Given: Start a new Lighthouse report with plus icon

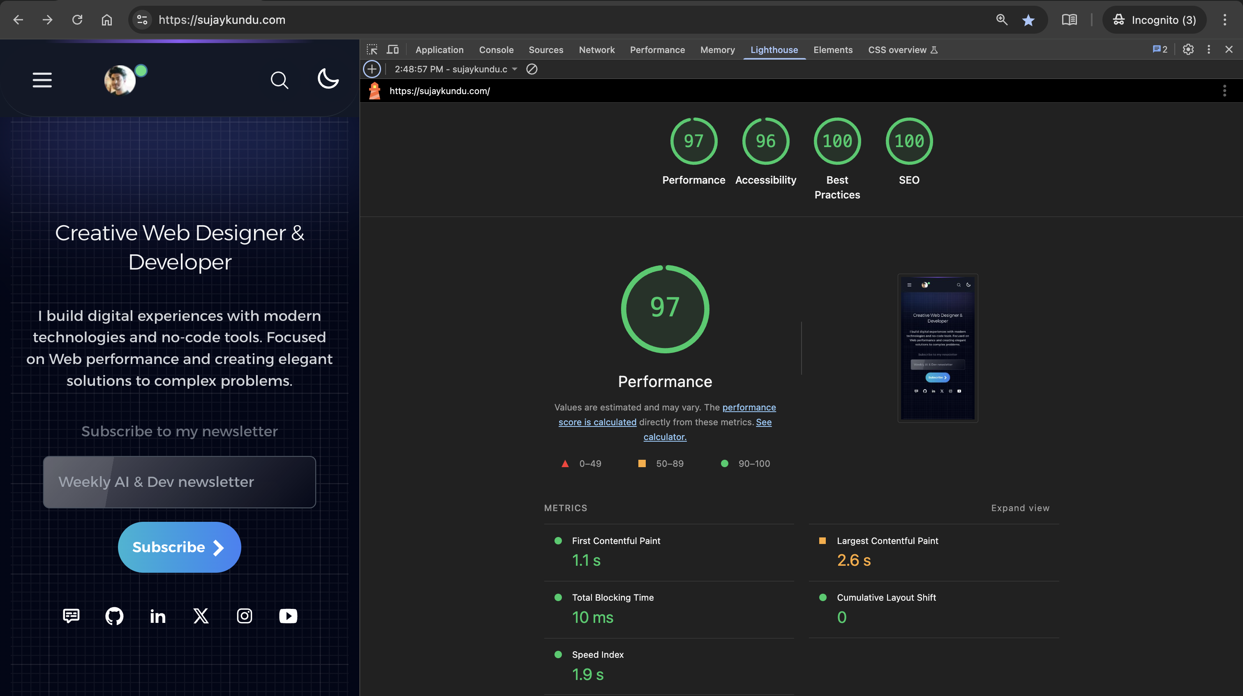Looking at the screenshot, I should pyautogui.click(x=372, y=69).
